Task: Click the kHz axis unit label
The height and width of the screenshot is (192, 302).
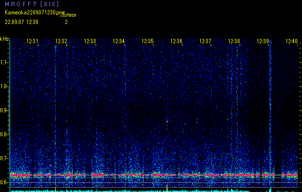Action: (4, 39)
